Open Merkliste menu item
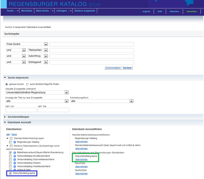The height and width of the screenshot is (179, 204). [x=27, y=11]
